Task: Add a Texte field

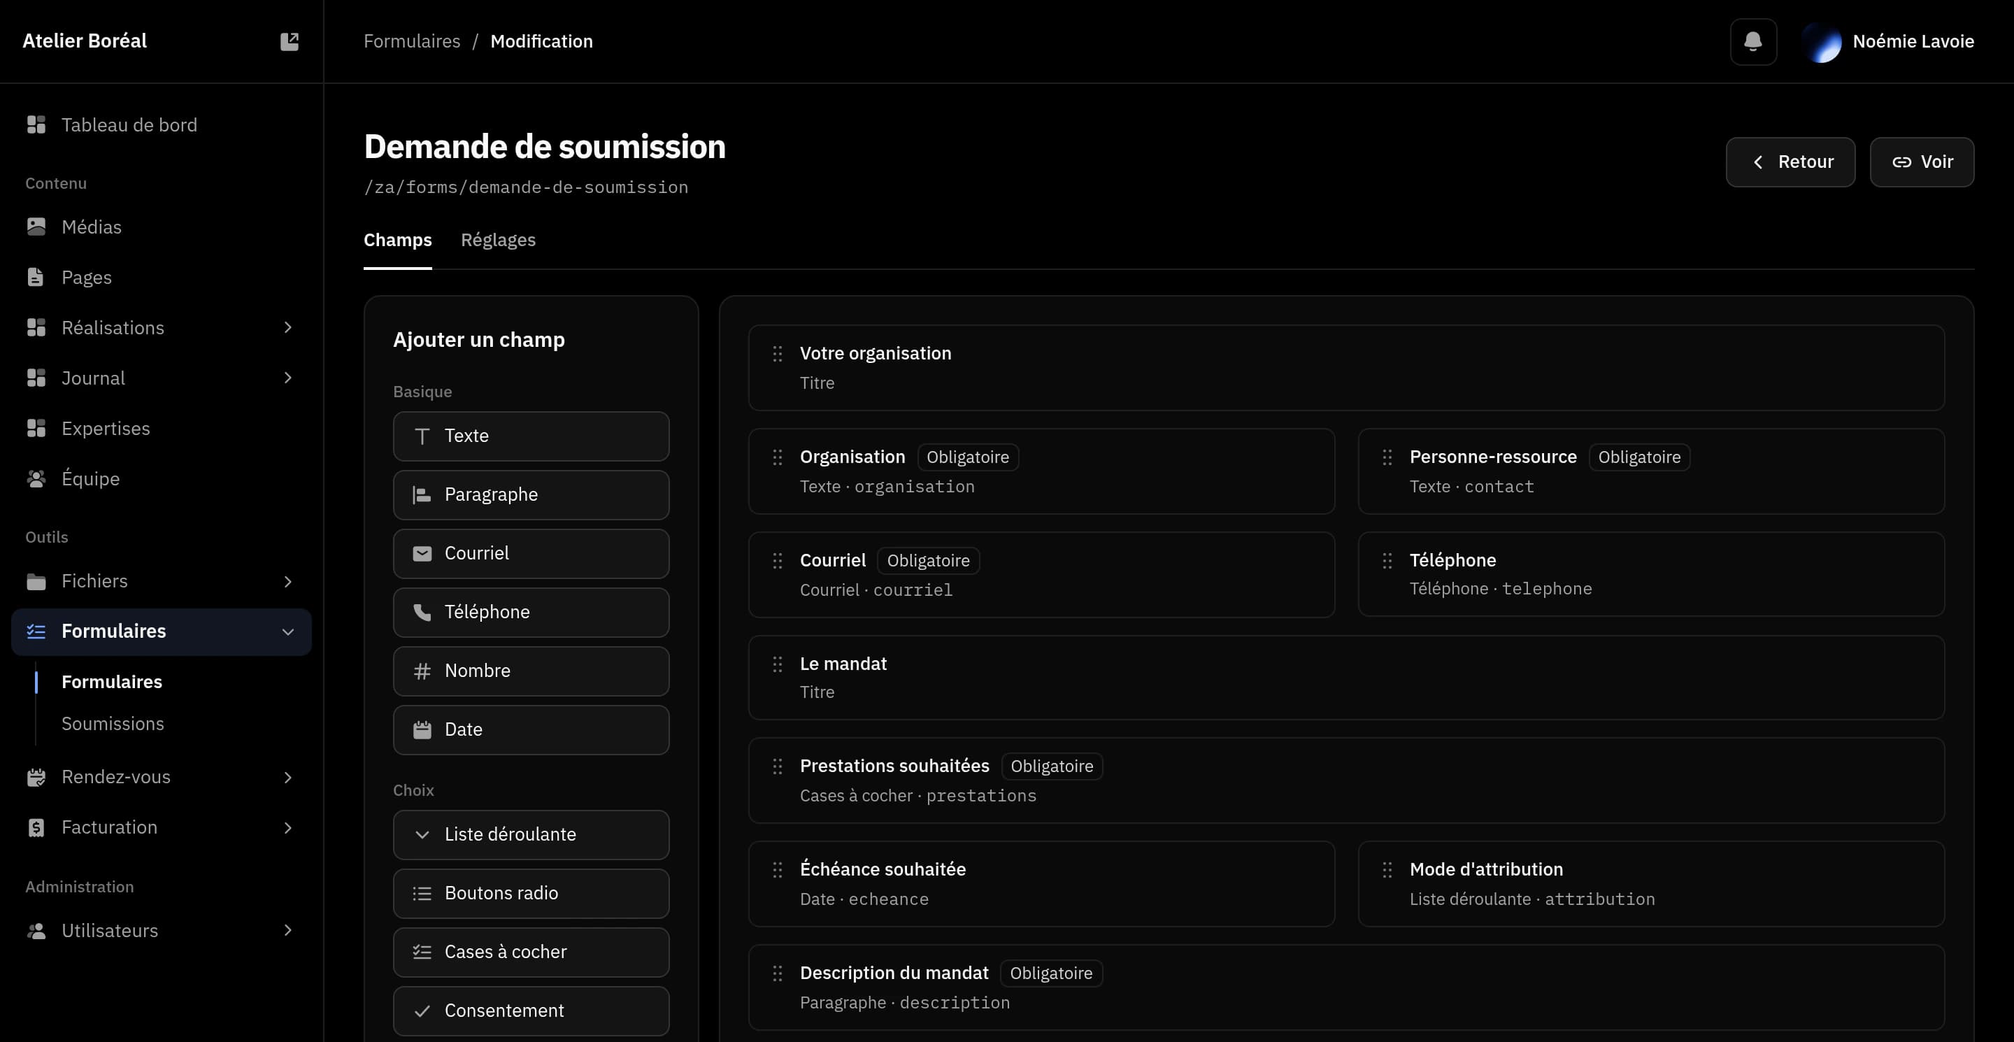Action: click(x=531, y=436)
